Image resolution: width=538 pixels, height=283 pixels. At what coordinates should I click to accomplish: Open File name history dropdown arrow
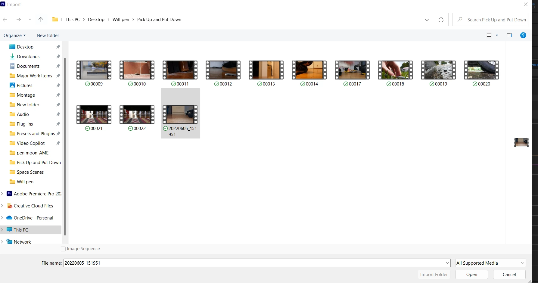(447, 263)
